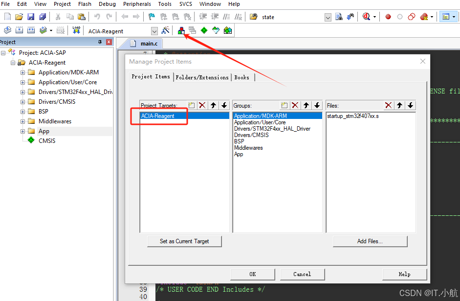Delete selected project target red X
The image size is (460, 301).
(x=202, y=105)
